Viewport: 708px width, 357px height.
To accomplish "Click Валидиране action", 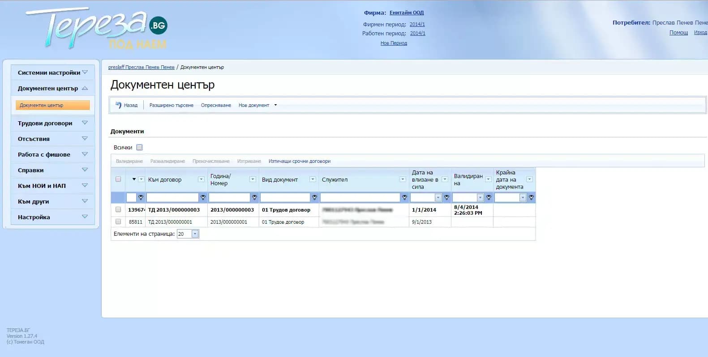I will 129,161.
